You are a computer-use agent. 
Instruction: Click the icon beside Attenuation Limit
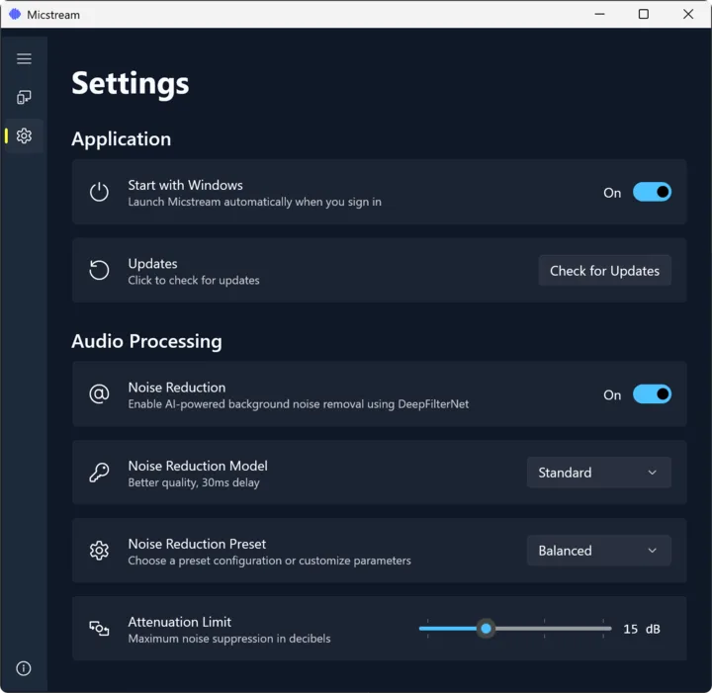(99, 629)
